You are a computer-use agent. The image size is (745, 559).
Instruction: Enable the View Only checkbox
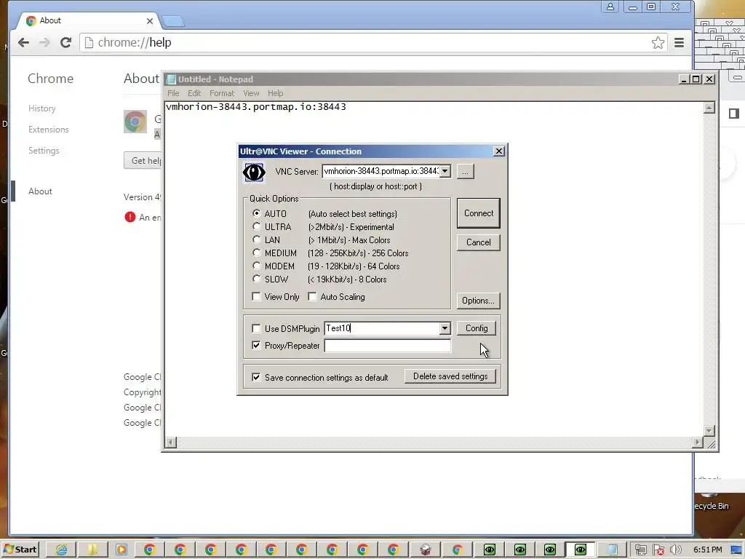[257, 297]
